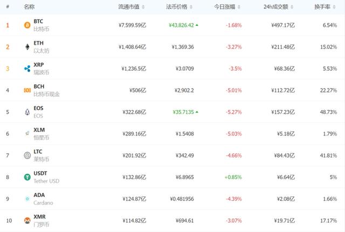Click the USDT Tether icon
This screenshot has height=232, width=345.
pyautogui.click(x=27, y=177)
